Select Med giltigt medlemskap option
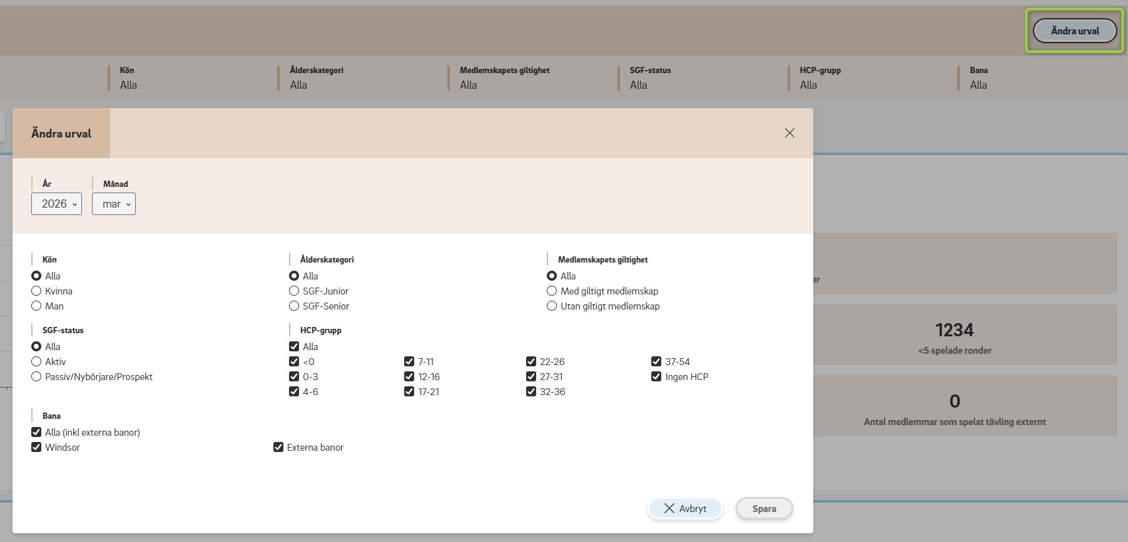Screen dimensions: 1128x542 (x=552, y=291)
